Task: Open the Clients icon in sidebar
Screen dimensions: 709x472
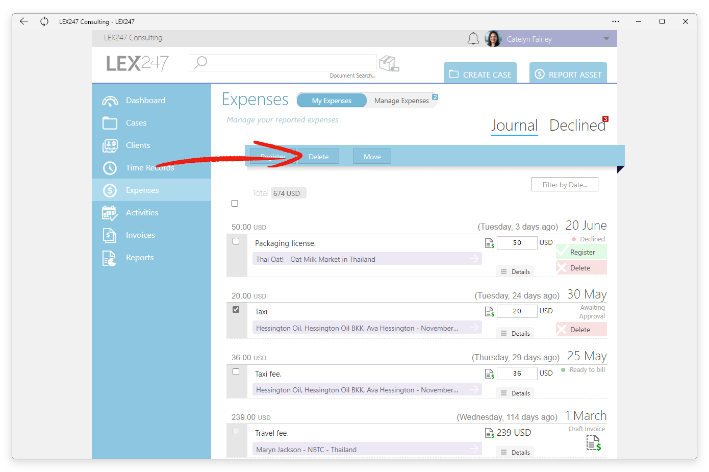Action: click(x=110, y=145)
